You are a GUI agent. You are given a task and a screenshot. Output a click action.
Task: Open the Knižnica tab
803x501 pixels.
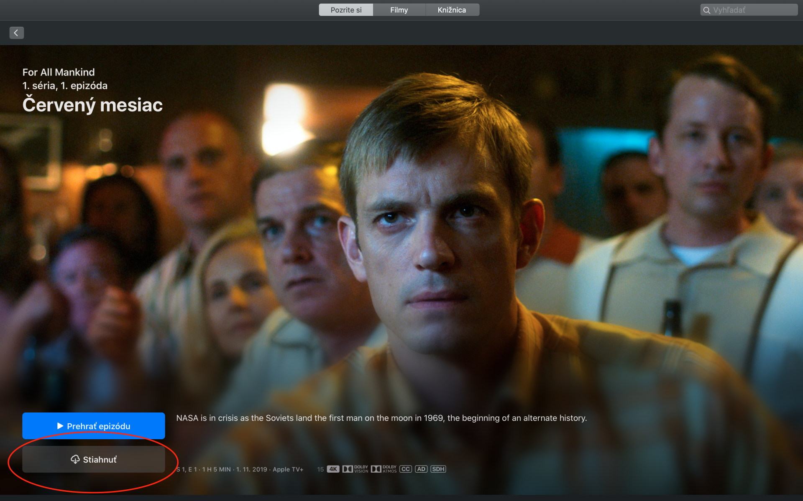(452, 10)
